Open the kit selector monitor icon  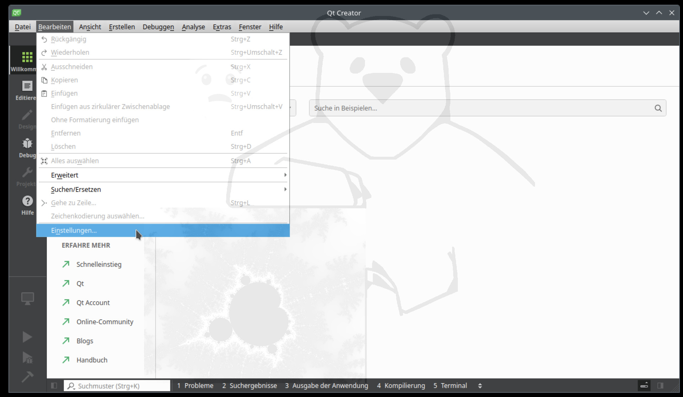(27, 298)
